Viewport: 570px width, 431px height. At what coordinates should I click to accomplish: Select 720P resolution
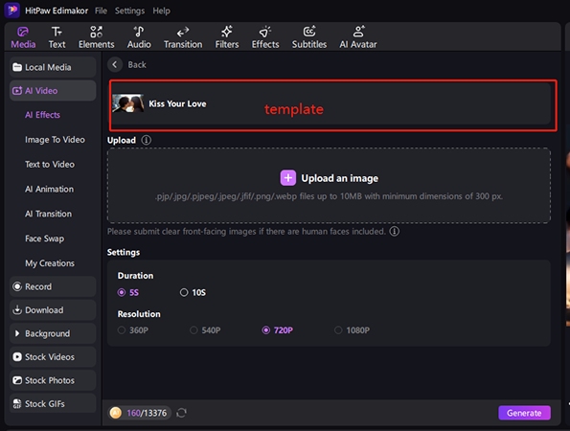(x=278, y=330)
